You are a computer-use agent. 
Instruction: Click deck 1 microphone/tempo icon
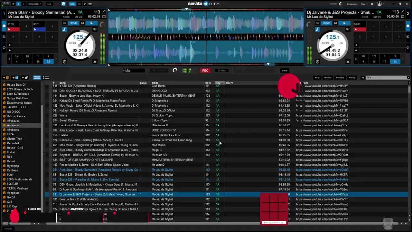(104, 12)
